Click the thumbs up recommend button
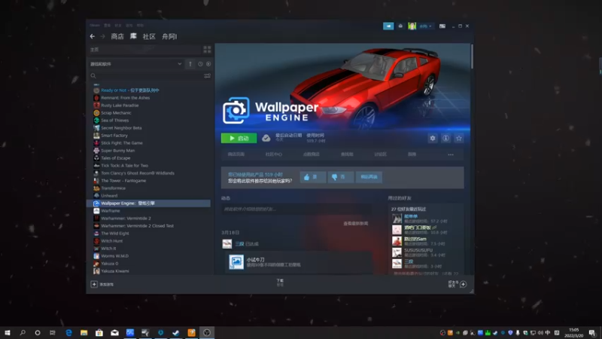 tap(313, 177)
